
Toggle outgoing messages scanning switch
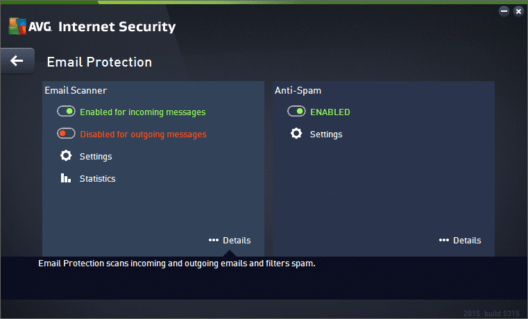click(66, 134)
